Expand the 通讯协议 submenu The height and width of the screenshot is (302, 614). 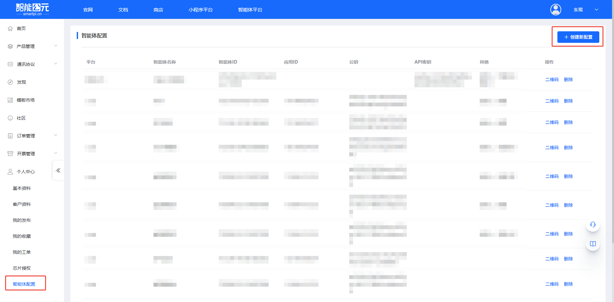[x=56, y=64]
